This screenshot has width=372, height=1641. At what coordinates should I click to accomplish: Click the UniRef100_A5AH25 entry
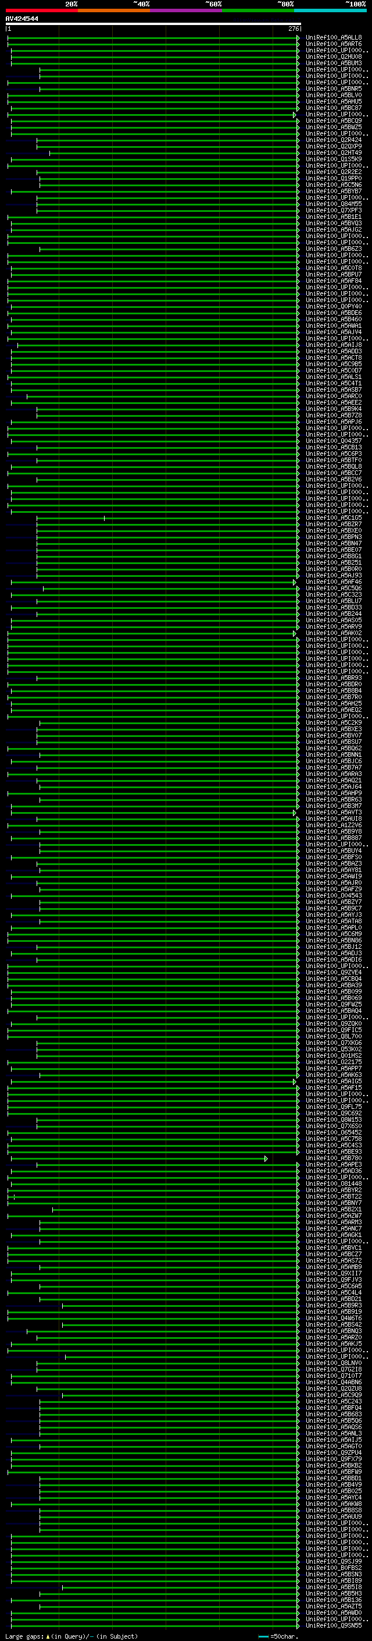[334, 703]
